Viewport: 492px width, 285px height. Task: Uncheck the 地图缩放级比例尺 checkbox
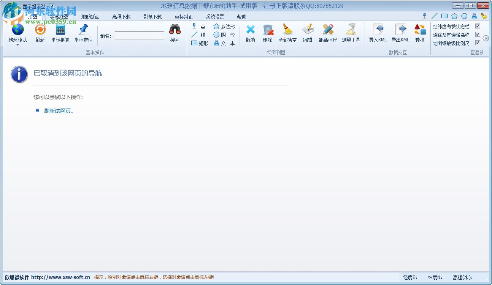[478, 43]
